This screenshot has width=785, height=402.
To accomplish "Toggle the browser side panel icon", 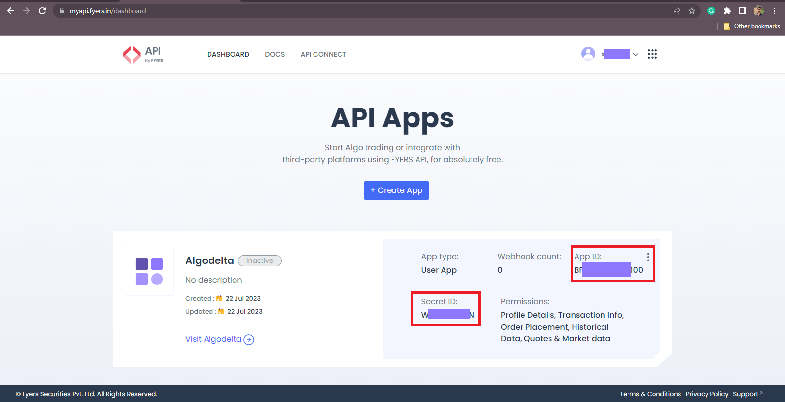I will point(743,11).
